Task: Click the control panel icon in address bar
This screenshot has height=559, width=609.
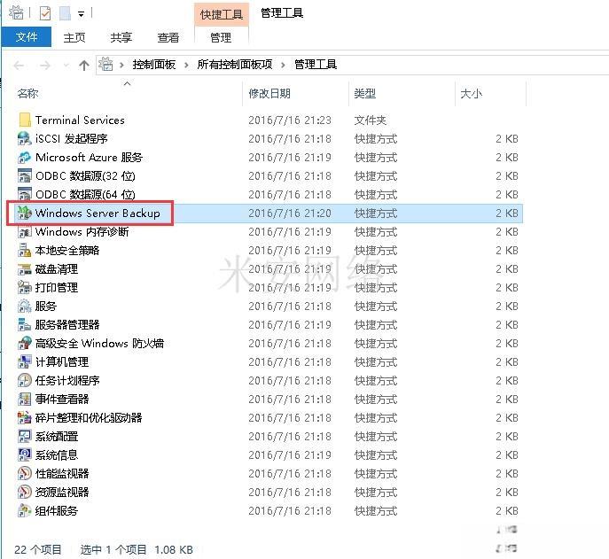Action: (x=105, y=65)
